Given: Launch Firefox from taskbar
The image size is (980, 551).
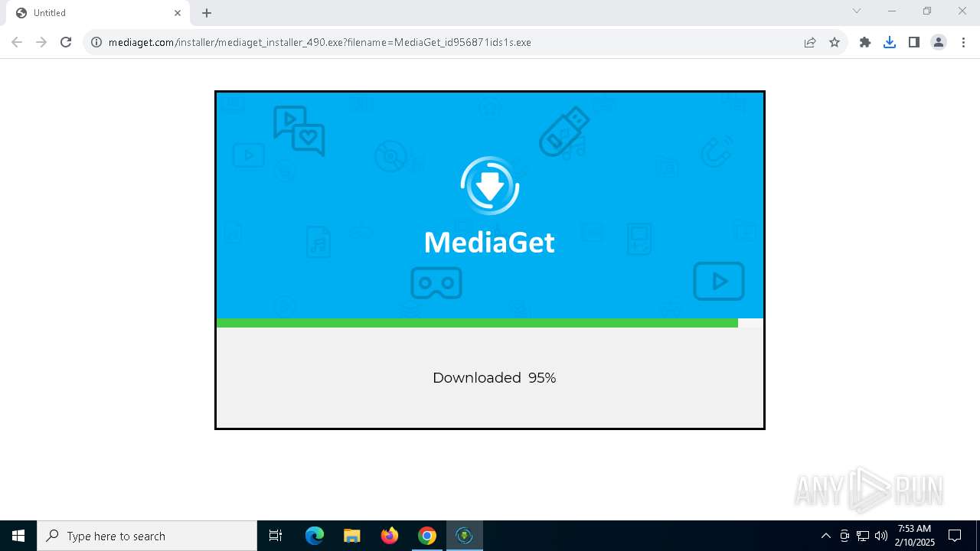Looking at the screenshot, I should pyautogui.click(x=390, y=536).
